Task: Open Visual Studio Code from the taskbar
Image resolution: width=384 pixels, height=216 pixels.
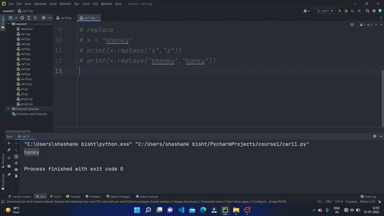Action: tap(181, 210)
